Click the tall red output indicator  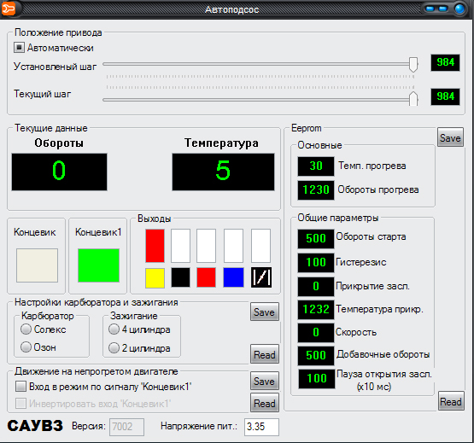pos(155,246)
